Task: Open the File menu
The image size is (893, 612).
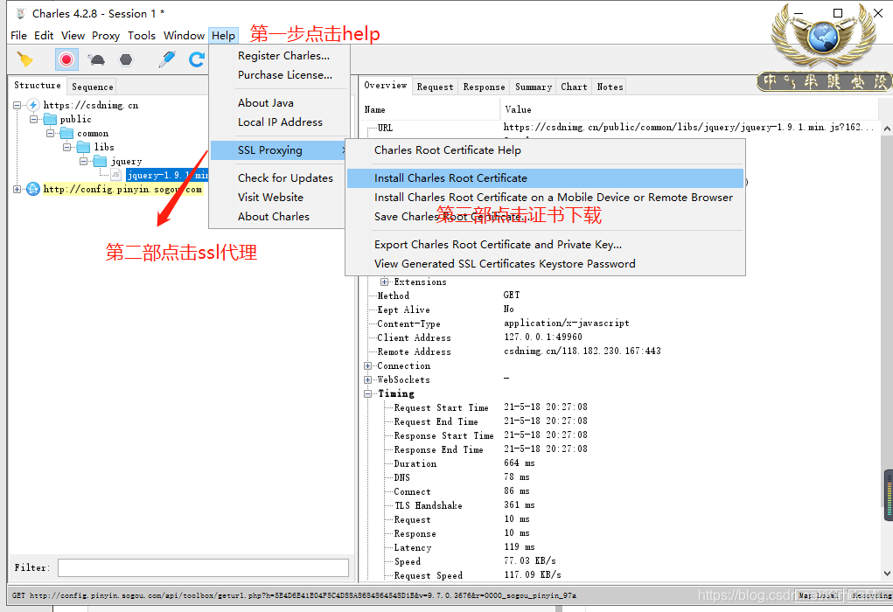Action: coord(18,35)
